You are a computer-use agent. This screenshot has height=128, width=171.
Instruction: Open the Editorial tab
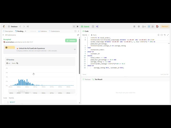(32, 31)
